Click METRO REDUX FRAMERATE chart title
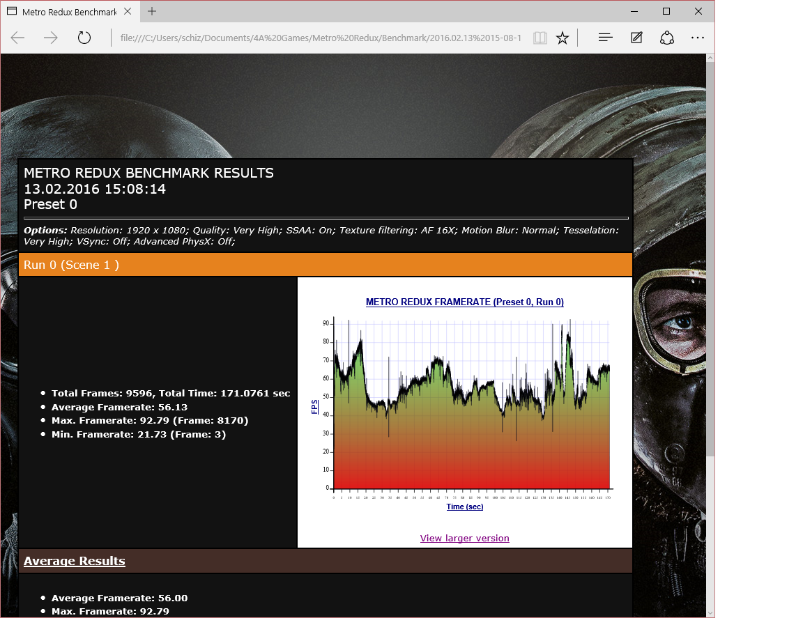Viewport: 803px width, 618px height. click(464, 302)
